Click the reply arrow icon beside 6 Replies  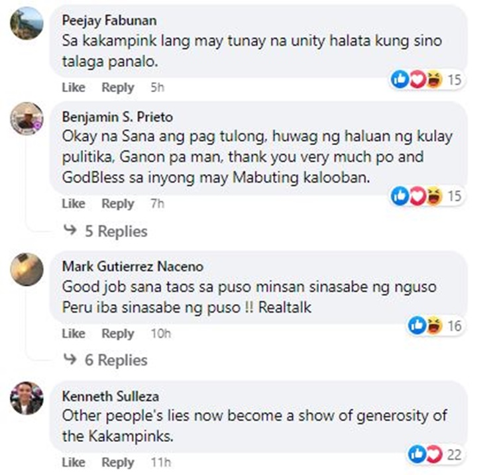point(70,358)
